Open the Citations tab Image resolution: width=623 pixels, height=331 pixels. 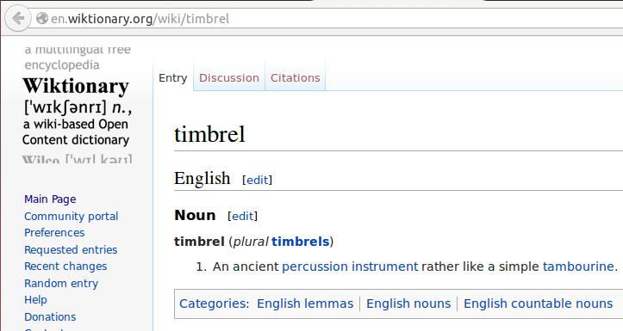(x=296, y=77)
